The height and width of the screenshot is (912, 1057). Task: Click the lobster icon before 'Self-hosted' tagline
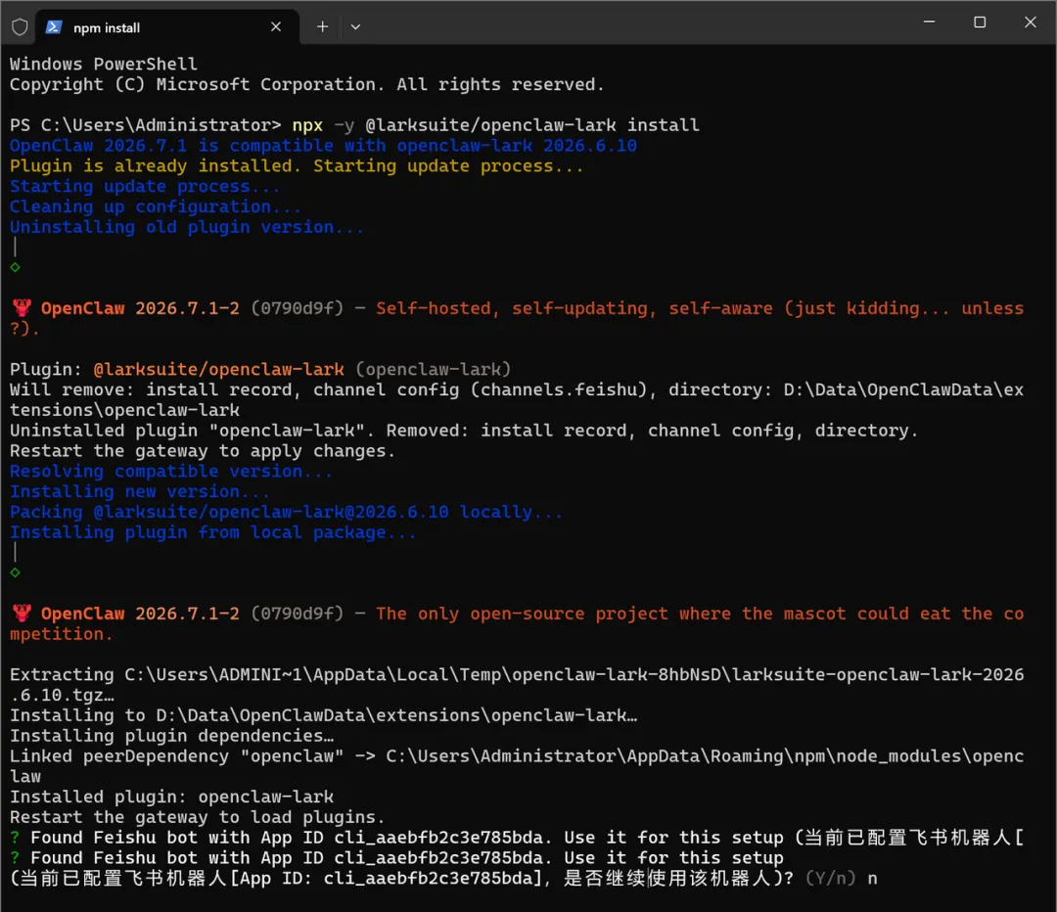[x=23, y=308]
